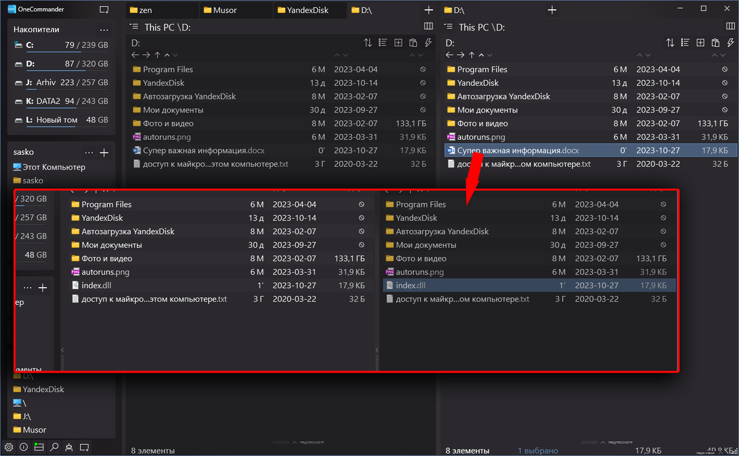Open new window icon beside OneCommander title

coord(104,9)
